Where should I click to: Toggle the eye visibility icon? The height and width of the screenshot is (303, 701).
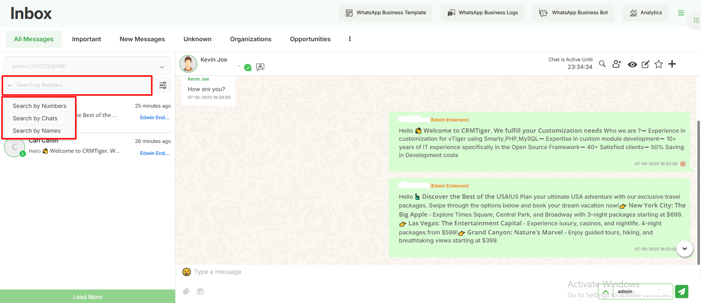point(632,65)
